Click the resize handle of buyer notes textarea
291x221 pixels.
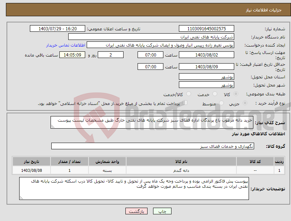(x=21, y=198)
